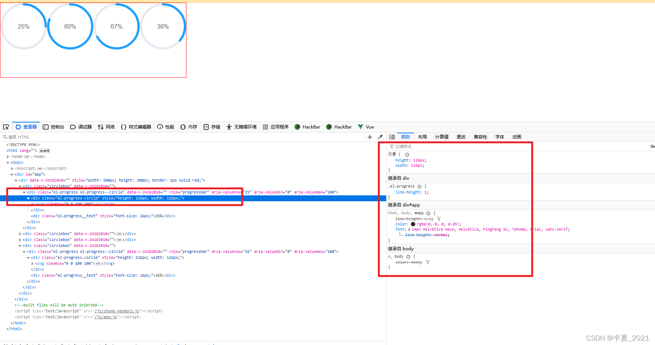Select the 更改 changes tab

coord(461,137)
